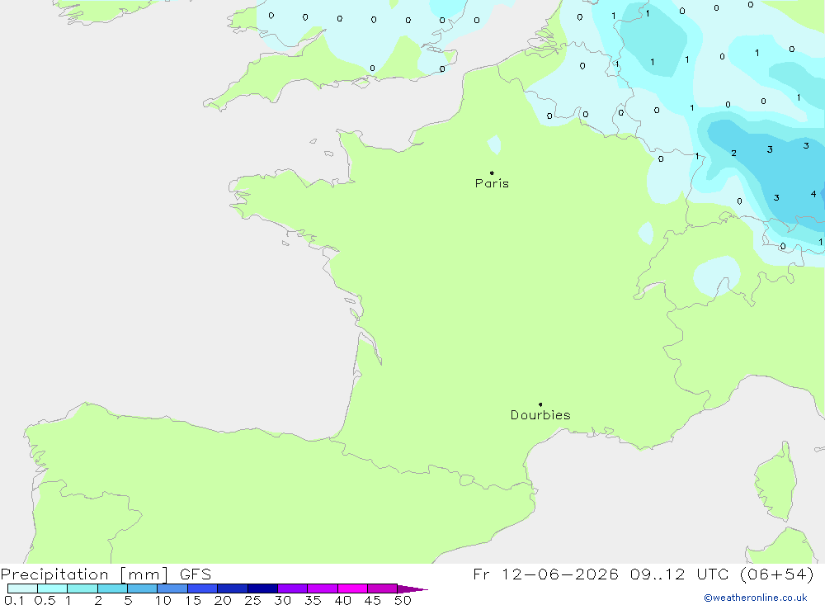Click the Paris city marker dot
Screen dimensions: 825x605
[x=492, y=173]
